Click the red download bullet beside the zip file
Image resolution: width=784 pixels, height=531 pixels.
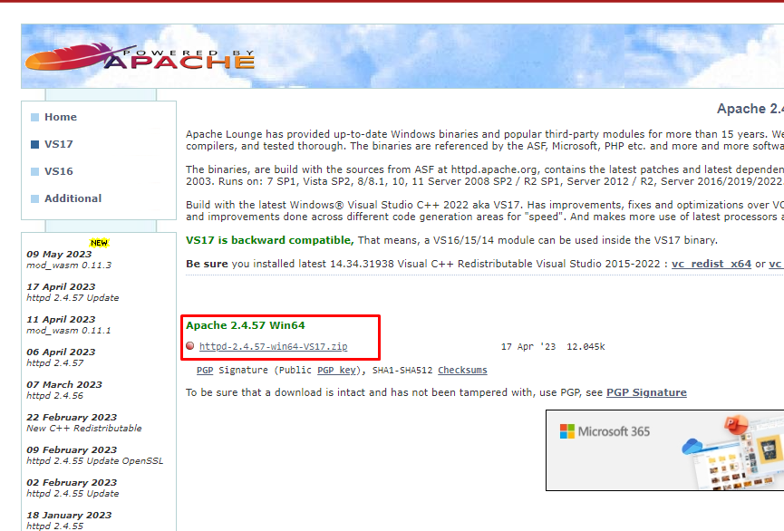coord(190,344)
